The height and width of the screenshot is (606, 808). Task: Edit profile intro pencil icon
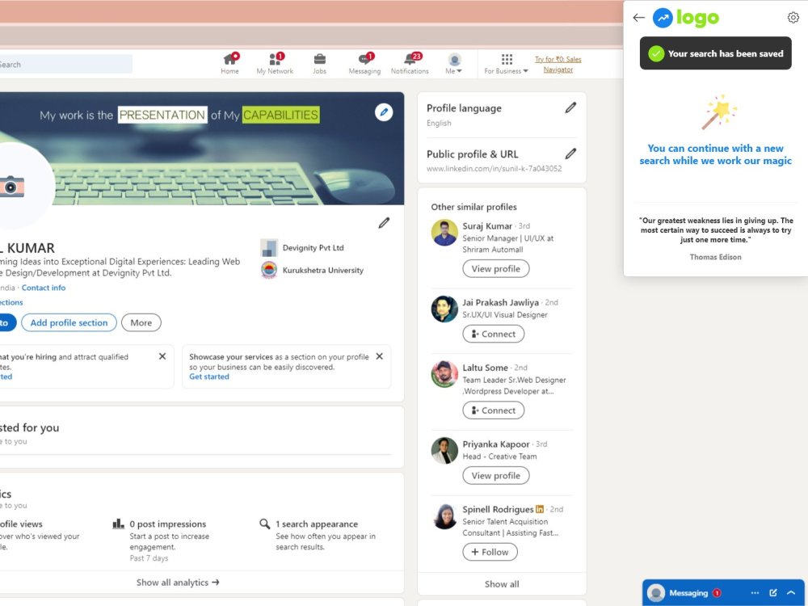coord(384,223)
